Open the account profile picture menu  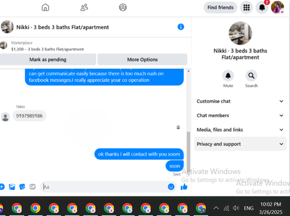point(277,8)
